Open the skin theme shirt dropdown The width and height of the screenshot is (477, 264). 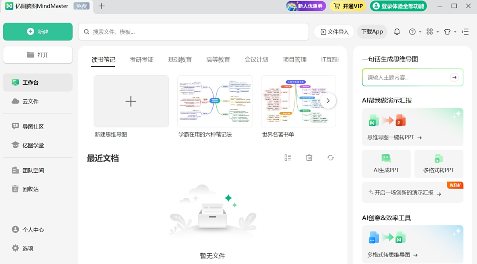pos(448,32)
